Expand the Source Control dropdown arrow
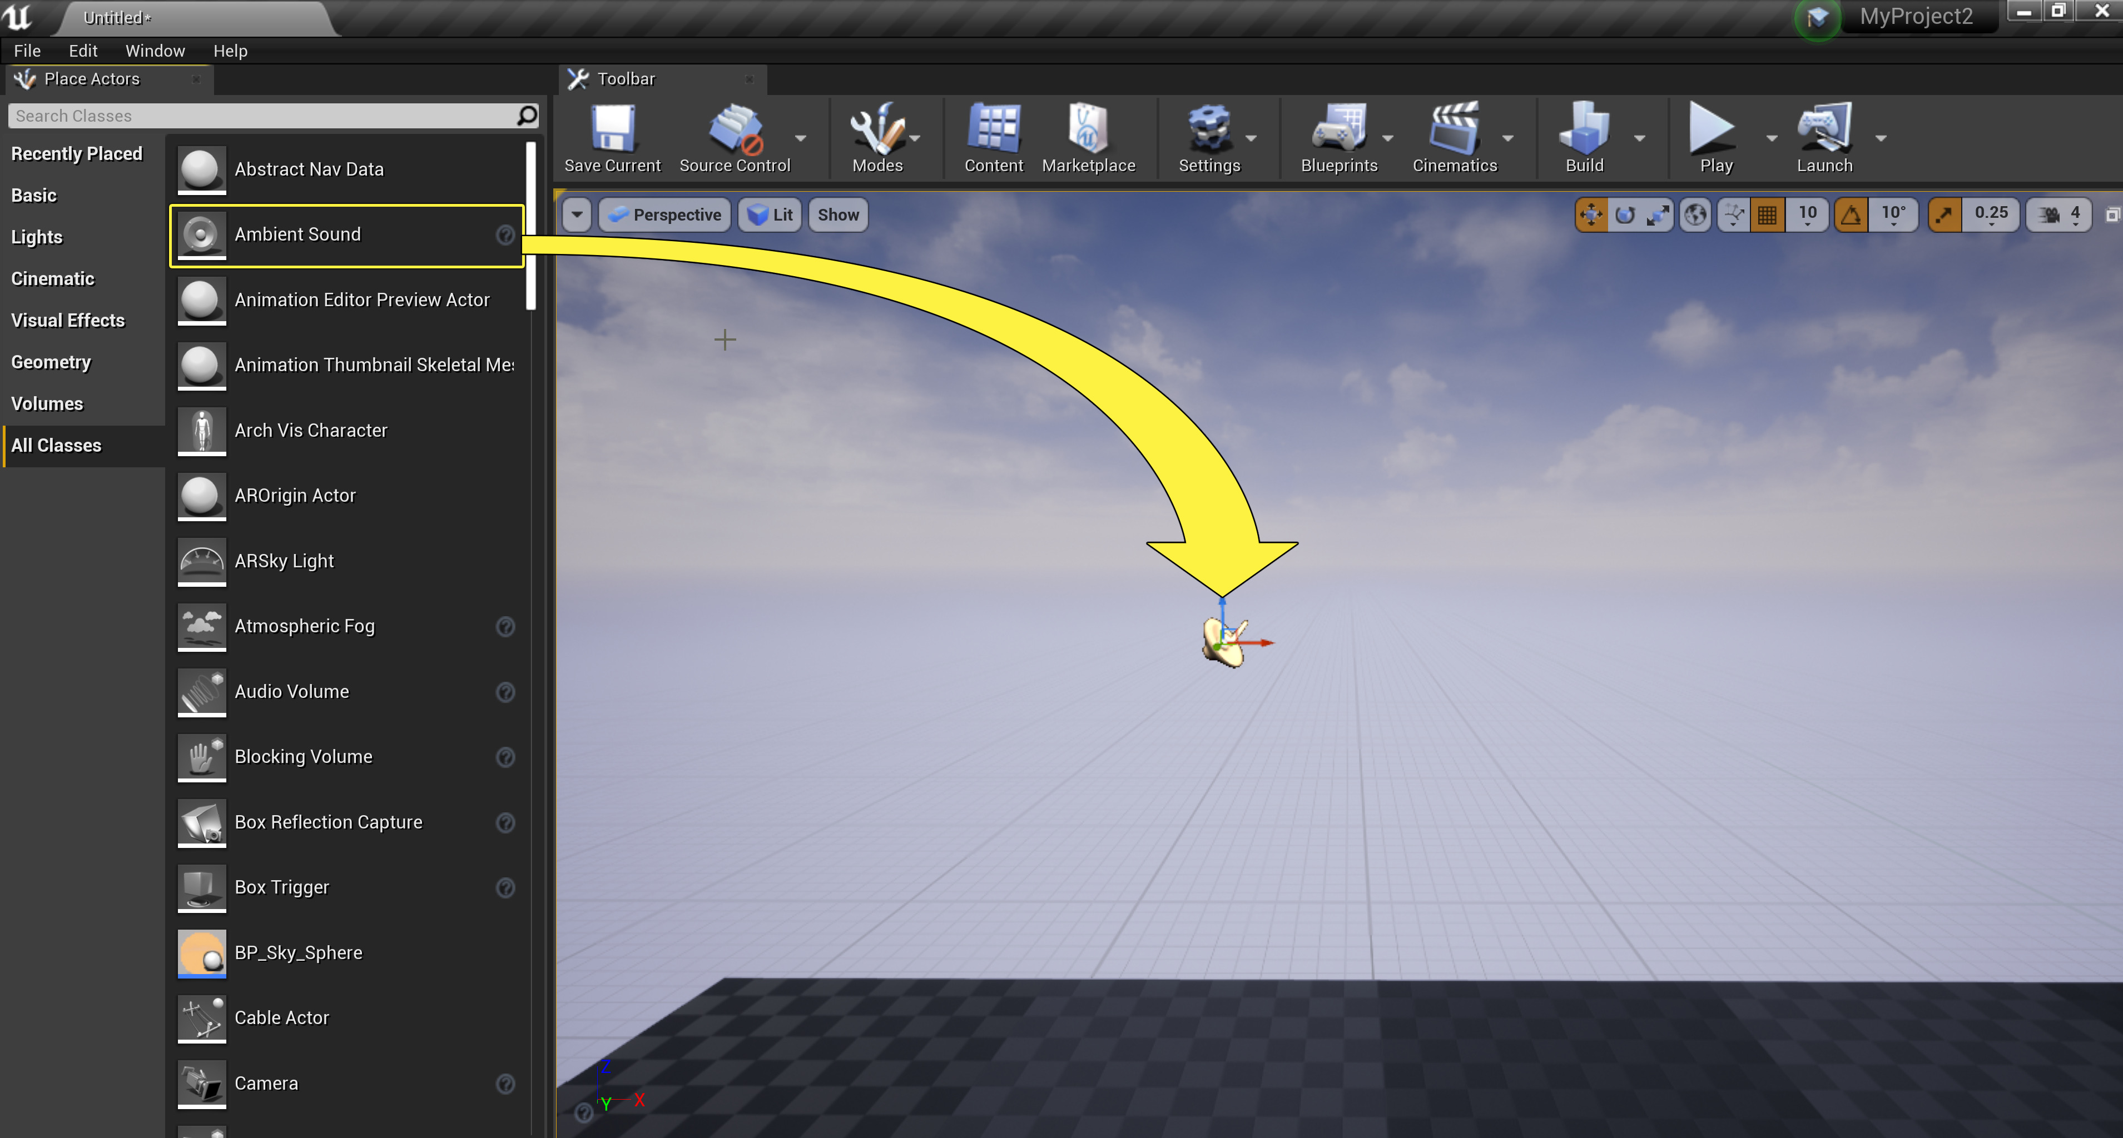 [x=800, y=138]
